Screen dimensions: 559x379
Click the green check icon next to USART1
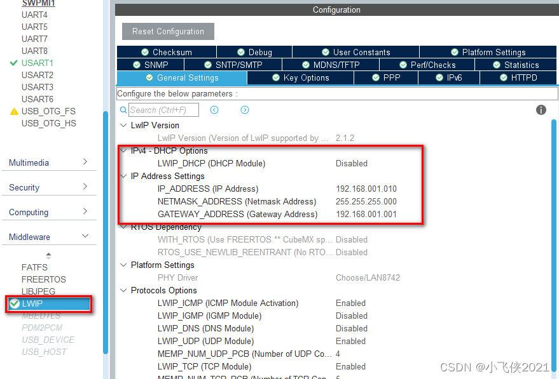[13, 63]
